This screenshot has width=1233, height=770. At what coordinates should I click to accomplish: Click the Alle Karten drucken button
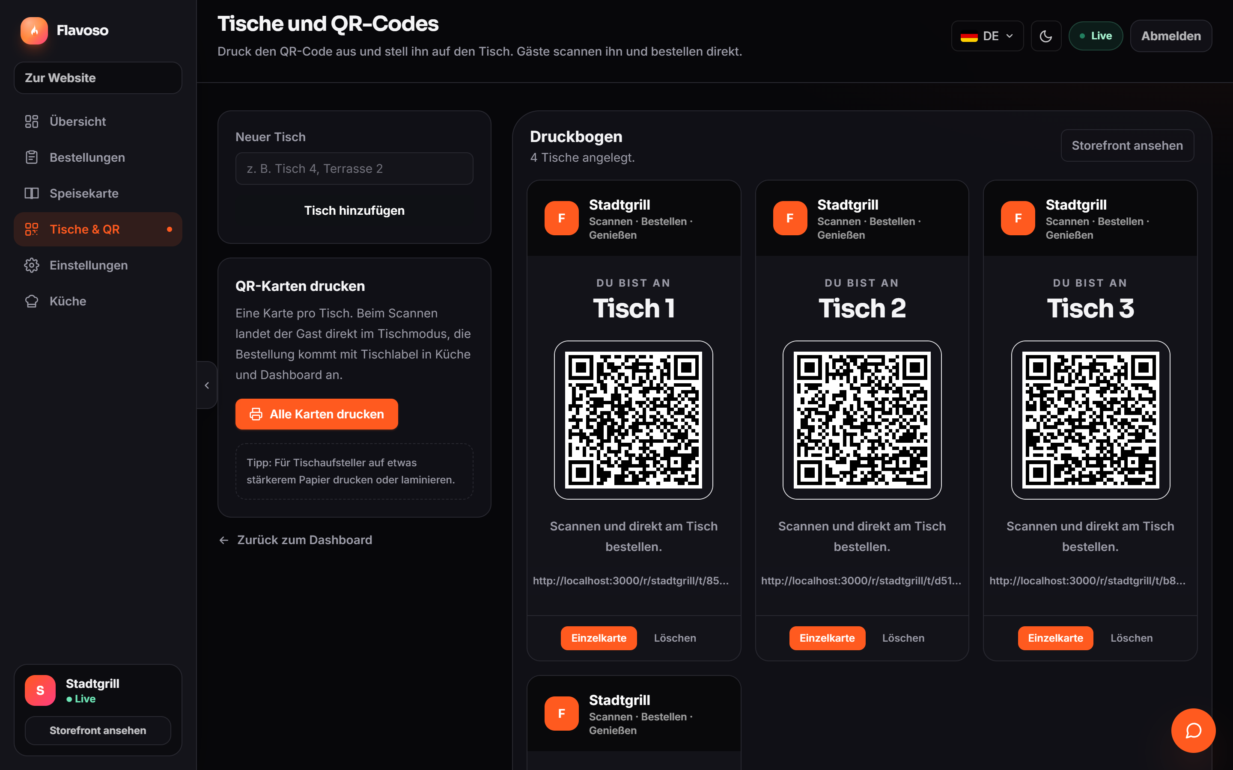pos(316,414)
